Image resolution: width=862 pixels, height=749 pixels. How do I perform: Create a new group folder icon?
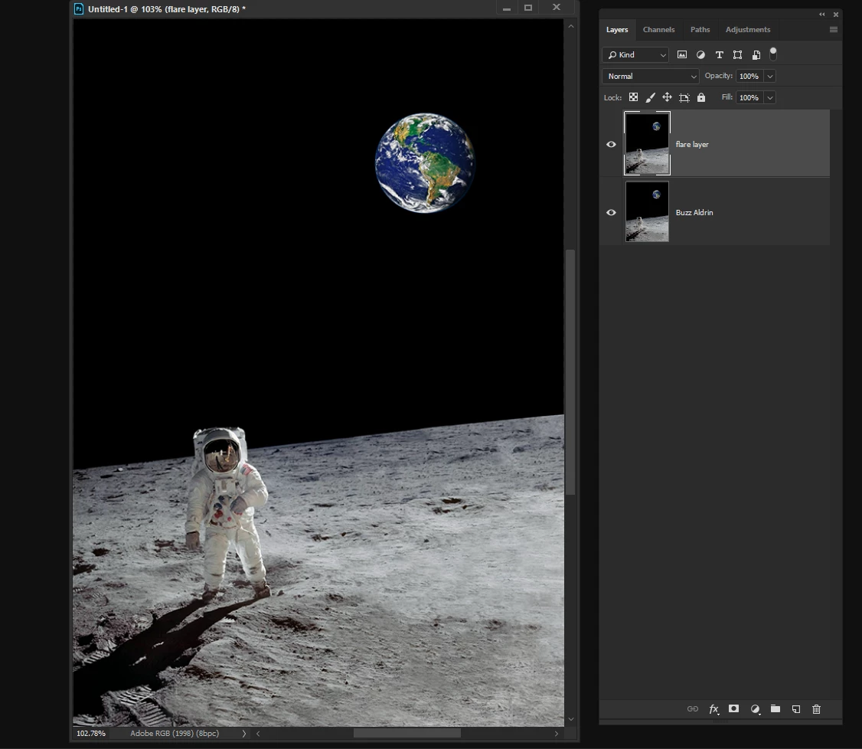(x=775, y=708)
